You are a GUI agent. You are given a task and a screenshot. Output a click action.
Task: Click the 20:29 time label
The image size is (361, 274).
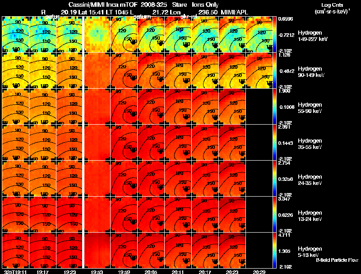[259, 272]
